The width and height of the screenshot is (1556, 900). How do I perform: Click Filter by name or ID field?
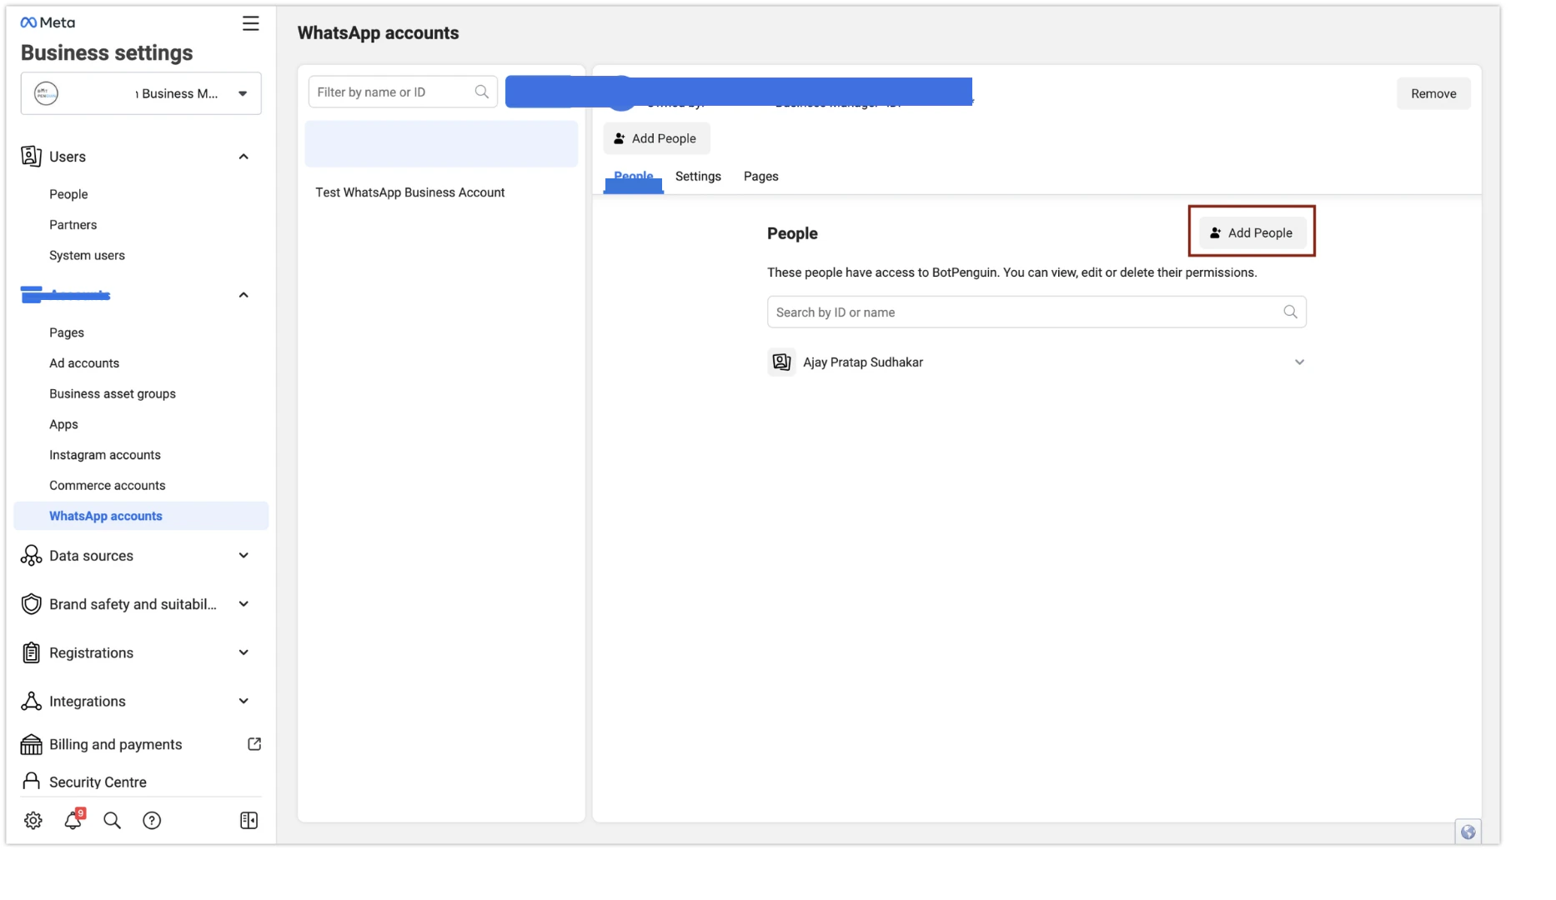403,92
